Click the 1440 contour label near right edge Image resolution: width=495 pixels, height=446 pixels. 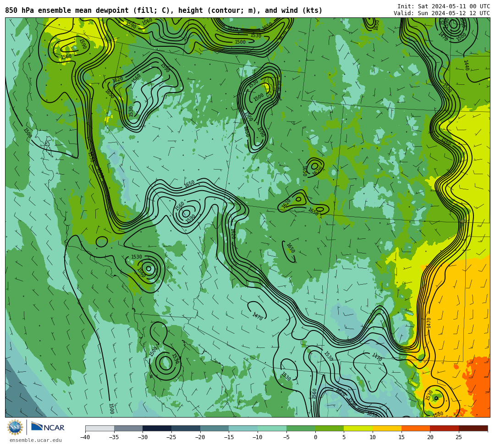click(x=466, y=66)
